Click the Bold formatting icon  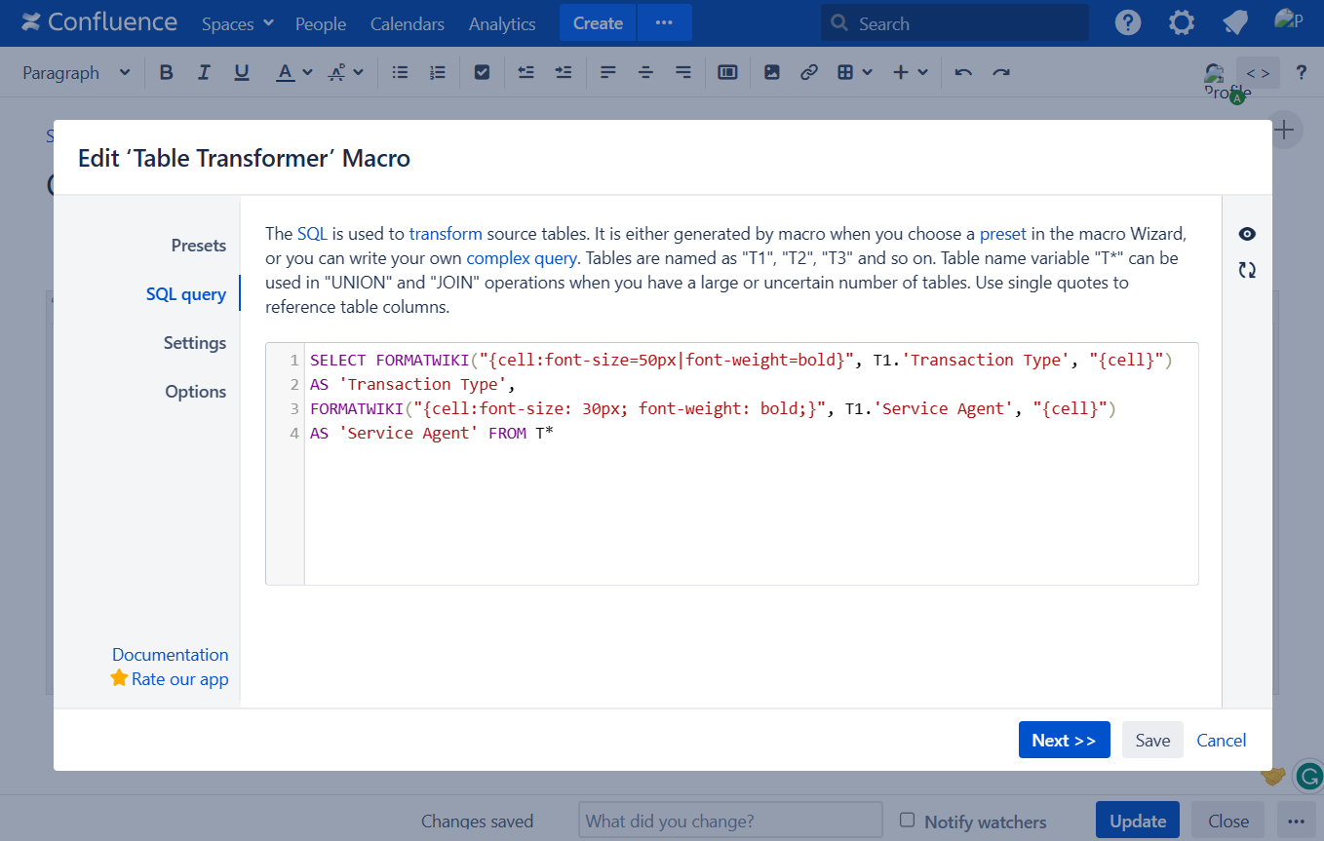click(166, 73)
